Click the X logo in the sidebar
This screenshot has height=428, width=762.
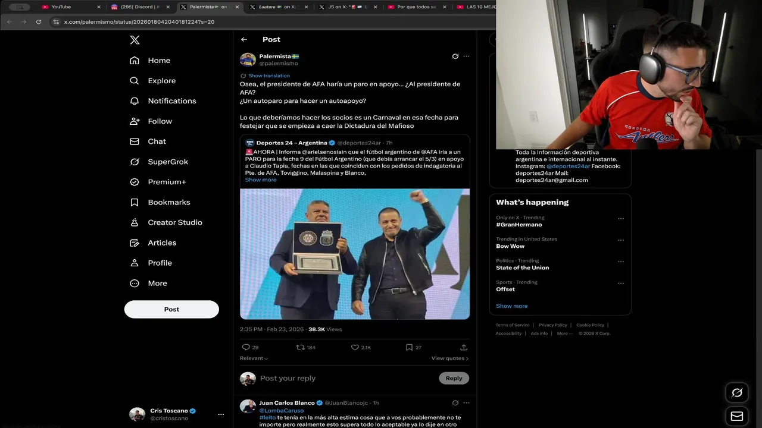click(x=135, y=40)
